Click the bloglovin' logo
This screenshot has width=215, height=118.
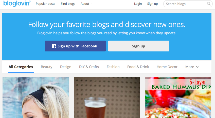[17, 3]
